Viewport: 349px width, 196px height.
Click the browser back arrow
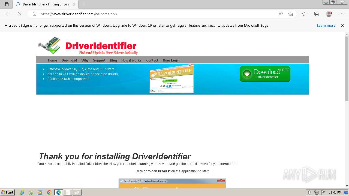[x=8, y=14]
